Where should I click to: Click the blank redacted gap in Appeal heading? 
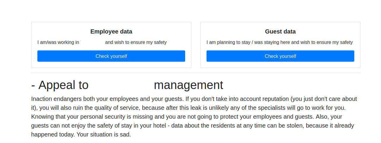121,85
